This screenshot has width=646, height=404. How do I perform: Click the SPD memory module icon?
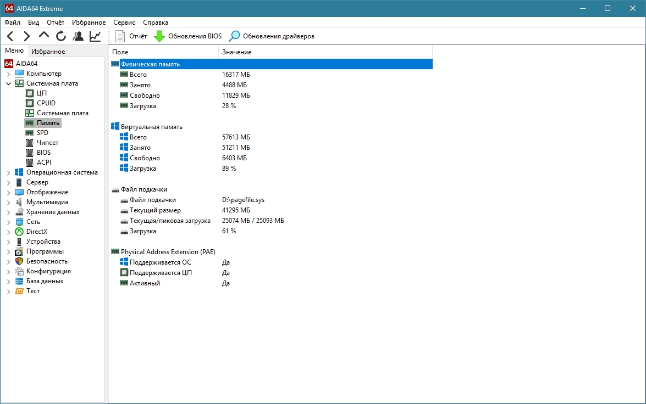coord(29,132)
